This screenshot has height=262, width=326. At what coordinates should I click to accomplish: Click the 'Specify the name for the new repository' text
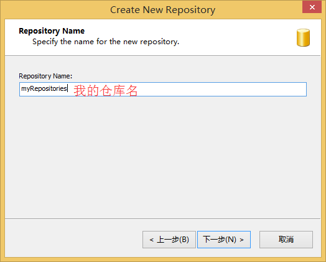click(106, 42)
